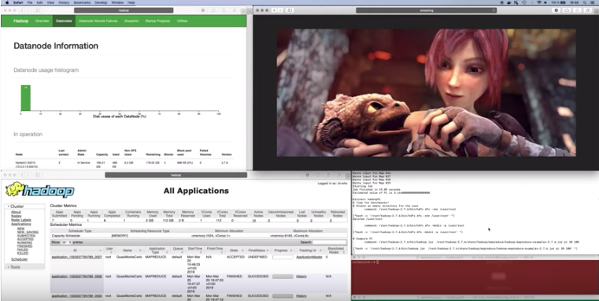Click the Apple menu icon
599x301 pixels.
tap(7, 2)
